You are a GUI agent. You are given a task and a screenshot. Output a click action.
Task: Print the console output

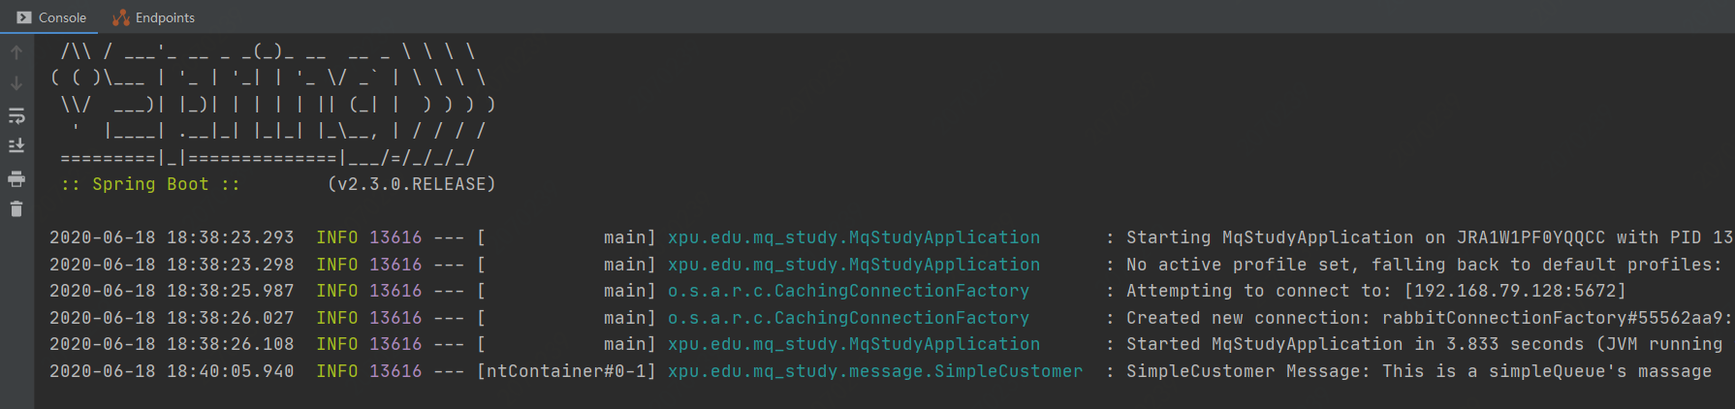(x=16, y=178)
